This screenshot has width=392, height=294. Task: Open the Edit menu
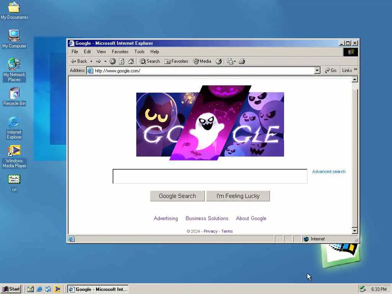click(x=87, y=52)
